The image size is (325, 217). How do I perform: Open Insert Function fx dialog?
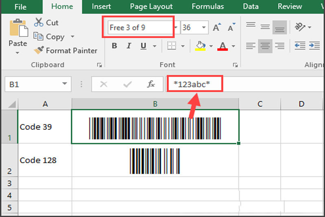coord(151,84)
